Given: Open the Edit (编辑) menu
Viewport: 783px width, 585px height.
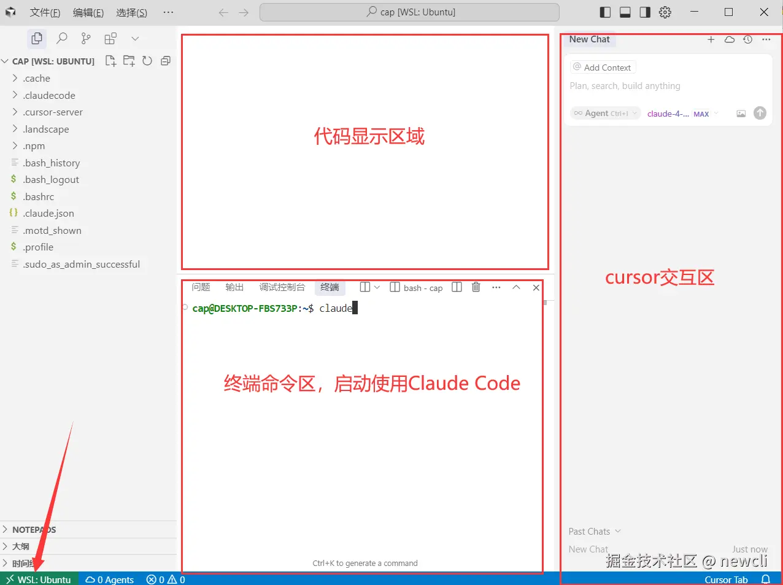Looking at the screenshot, I should 88,12.
